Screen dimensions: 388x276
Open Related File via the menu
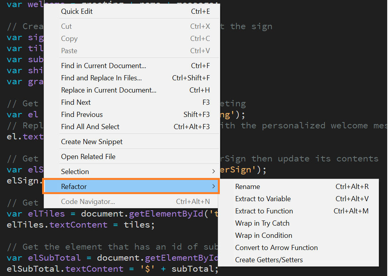point(88,156)
